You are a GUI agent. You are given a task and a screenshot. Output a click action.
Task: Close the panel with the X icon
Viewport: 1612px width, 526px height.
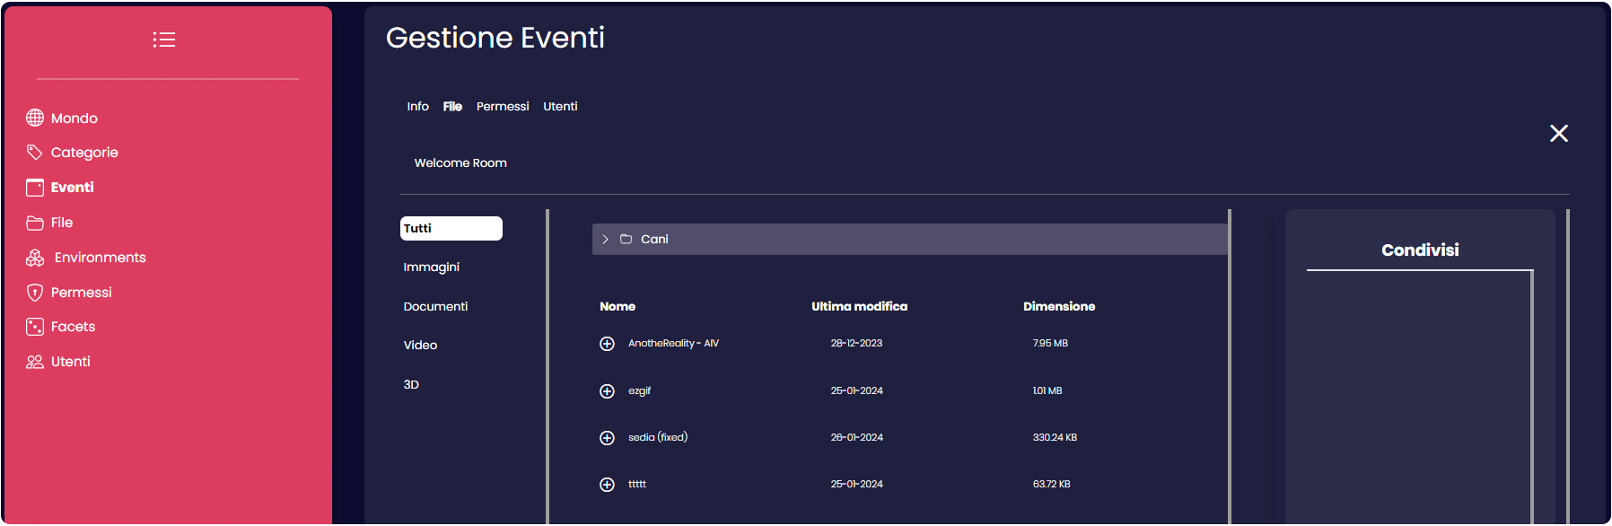pyautogui.click(x=1559, y=134)
